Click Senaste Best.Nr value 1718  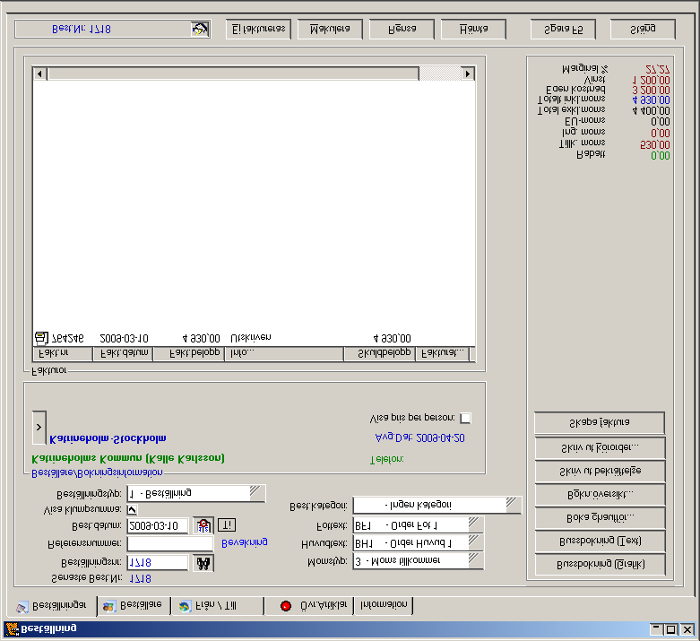click(140, 579)
